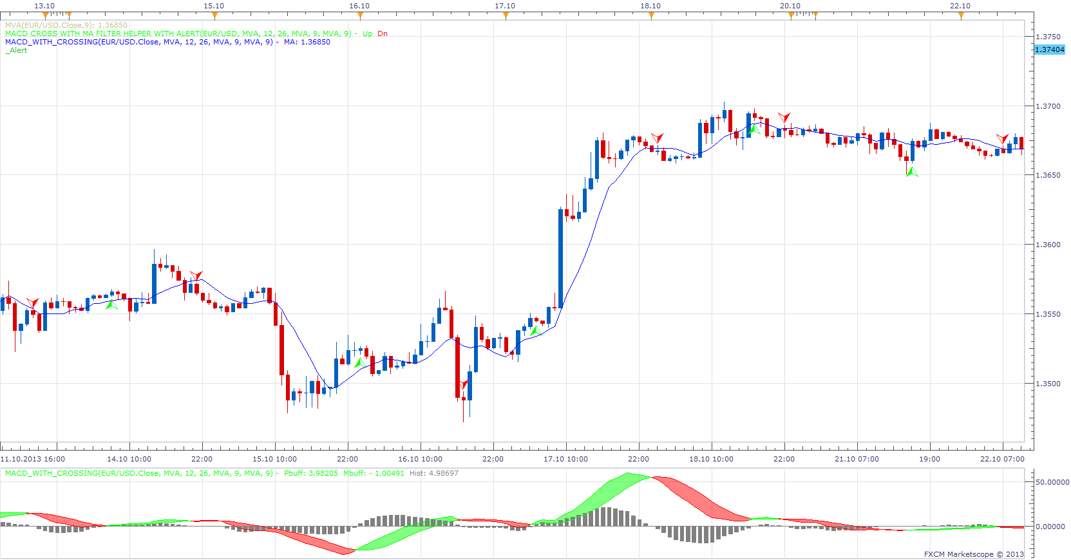
Task: Click the '_Alert' indicator label
Action: pos(16,50)
